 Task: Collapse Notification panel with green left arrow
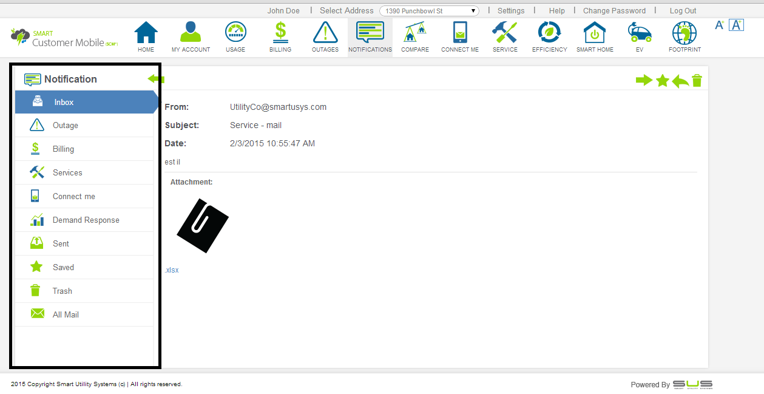[156, 79]
